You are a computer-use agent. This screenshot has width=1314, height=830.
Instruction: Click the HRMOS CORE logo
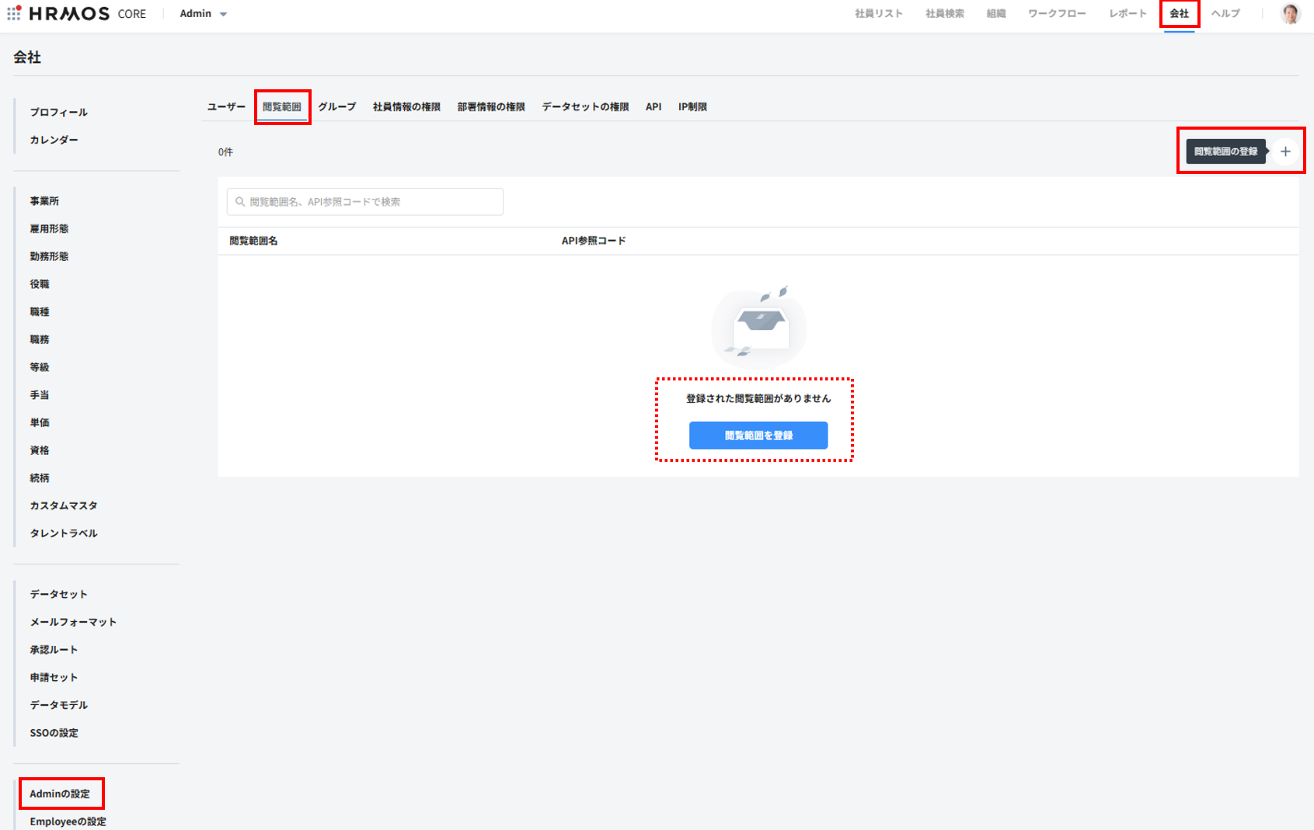(x=87, y=14)
